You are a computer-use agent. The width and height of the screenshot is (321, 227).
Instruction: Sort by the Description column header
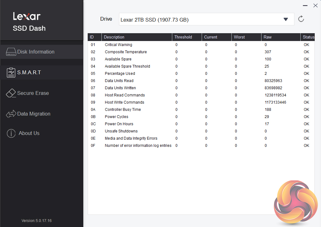point(137,37)
